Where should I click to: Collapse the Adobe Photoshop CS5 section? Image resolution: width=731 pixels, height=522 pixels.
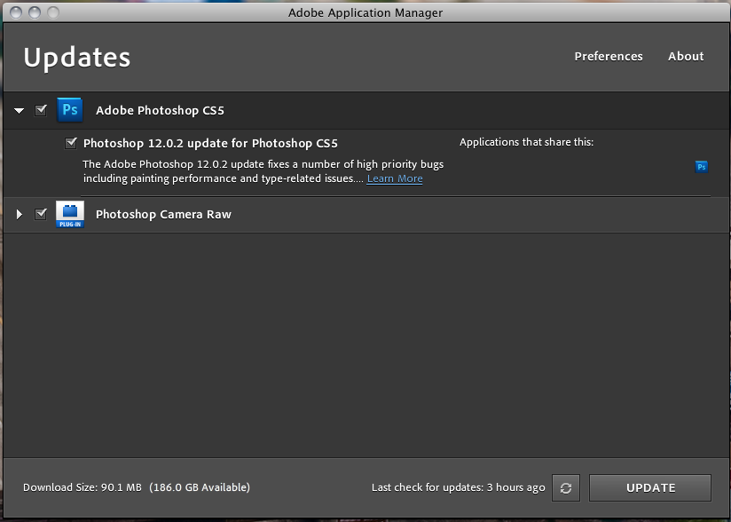20,111
